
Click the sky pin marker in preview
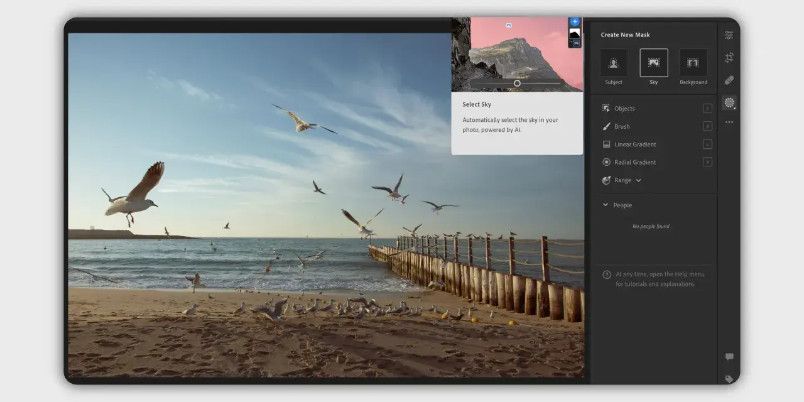509,25
